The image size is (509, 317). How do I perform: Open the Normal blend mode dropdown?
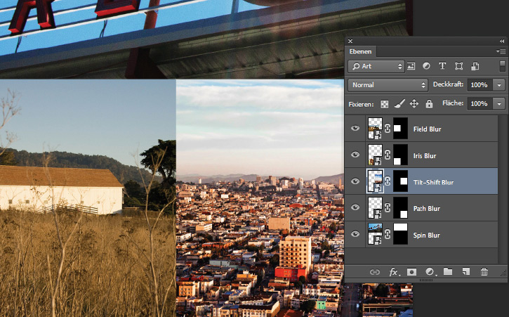pos(388,85)
